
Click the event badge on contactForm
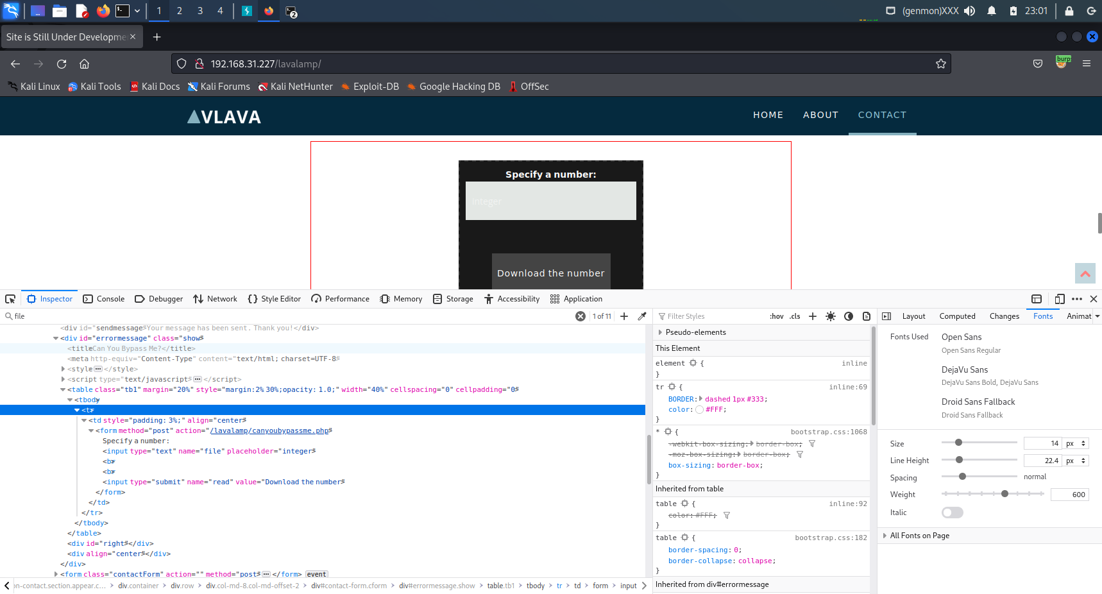[x=316, y=574]
